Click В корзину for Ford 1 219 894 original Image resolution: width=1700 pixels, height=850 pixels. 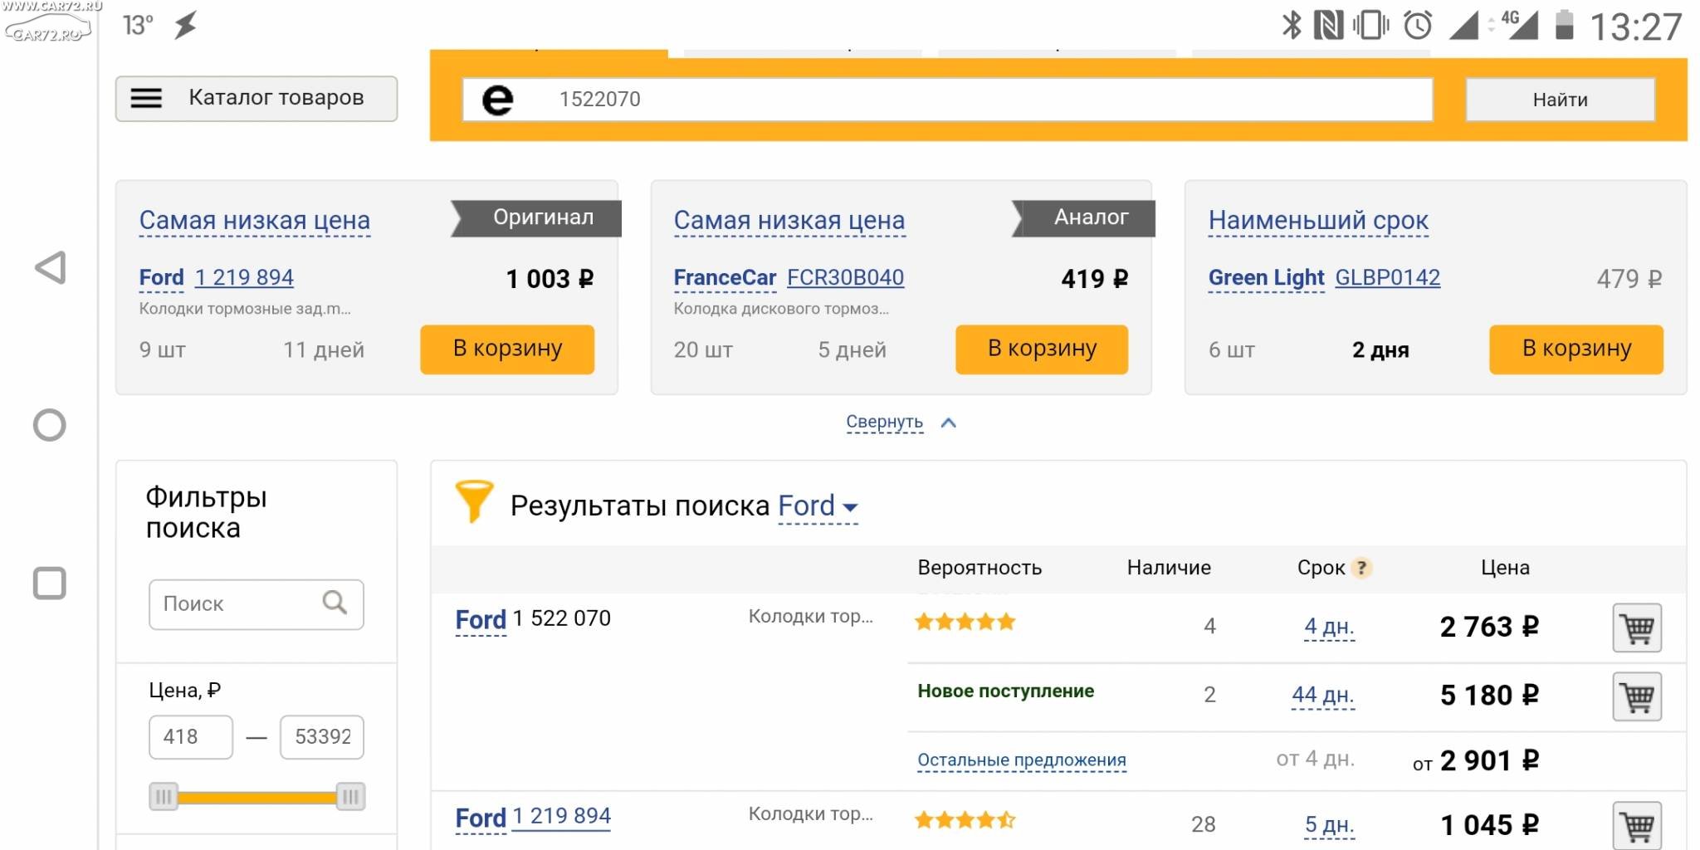(x=507, y=349)
